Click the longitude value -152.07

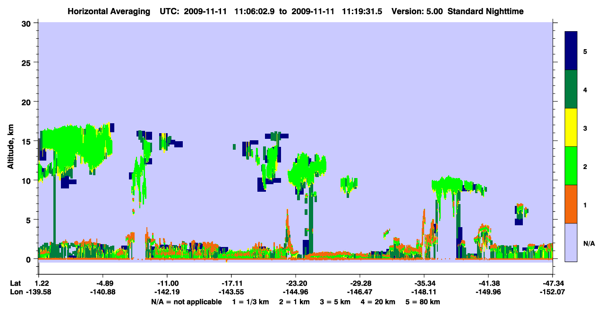pyautogui.click(x=552, y=292)
